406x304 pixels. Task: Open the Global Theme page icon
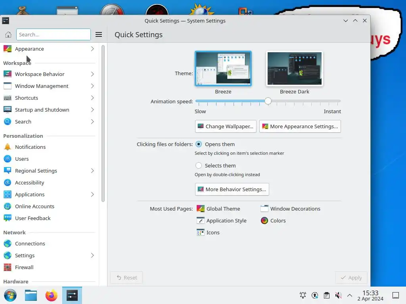pos(200,209)
